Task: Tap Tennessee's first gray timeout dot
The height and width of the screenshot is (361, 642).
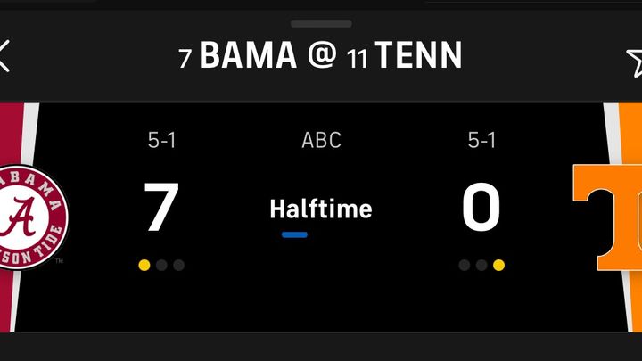Action: pyautogui.click(x=465, y=266)
